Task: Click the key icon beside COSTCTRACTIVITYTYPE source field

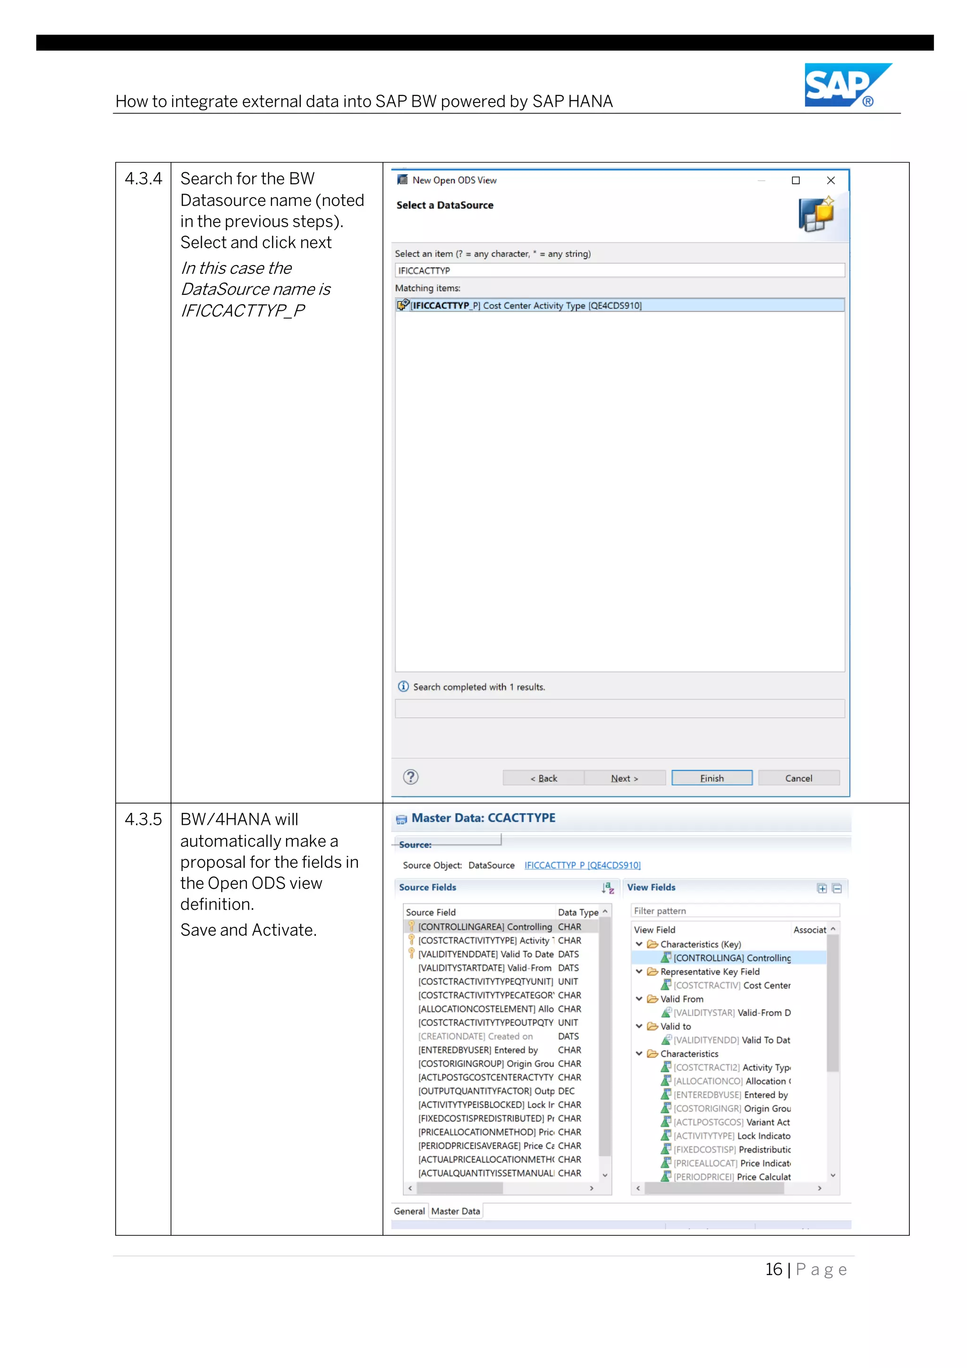Action: (x=411, y=940)
